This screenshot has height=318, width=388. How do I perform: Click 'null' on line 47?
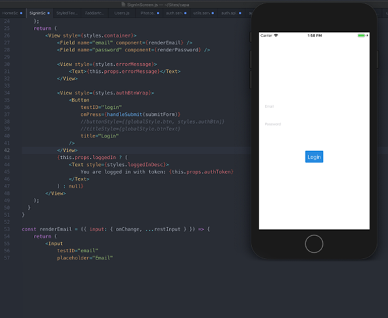click(75, 186)
